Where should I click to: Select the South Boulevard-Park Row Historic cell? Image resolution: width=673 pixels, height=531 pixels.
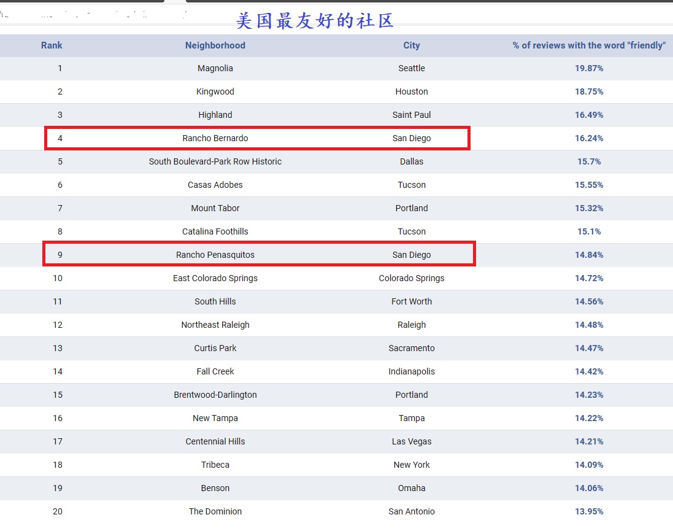pyautogui.click(x=215, y=161)
